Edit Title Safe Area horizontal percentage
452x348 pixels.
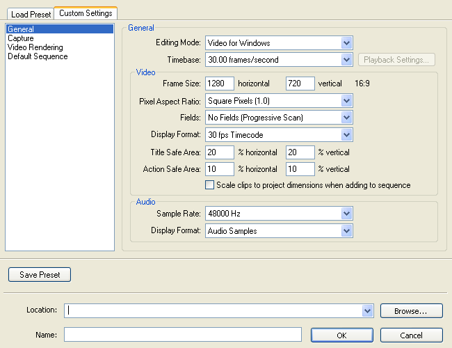(220, 152)
